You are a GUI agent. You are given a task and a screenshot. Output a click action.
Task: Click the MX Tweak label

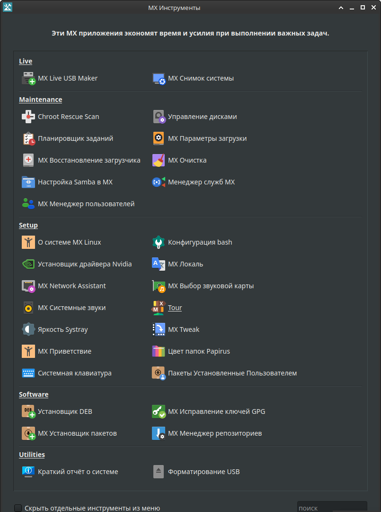pos(184,329)
